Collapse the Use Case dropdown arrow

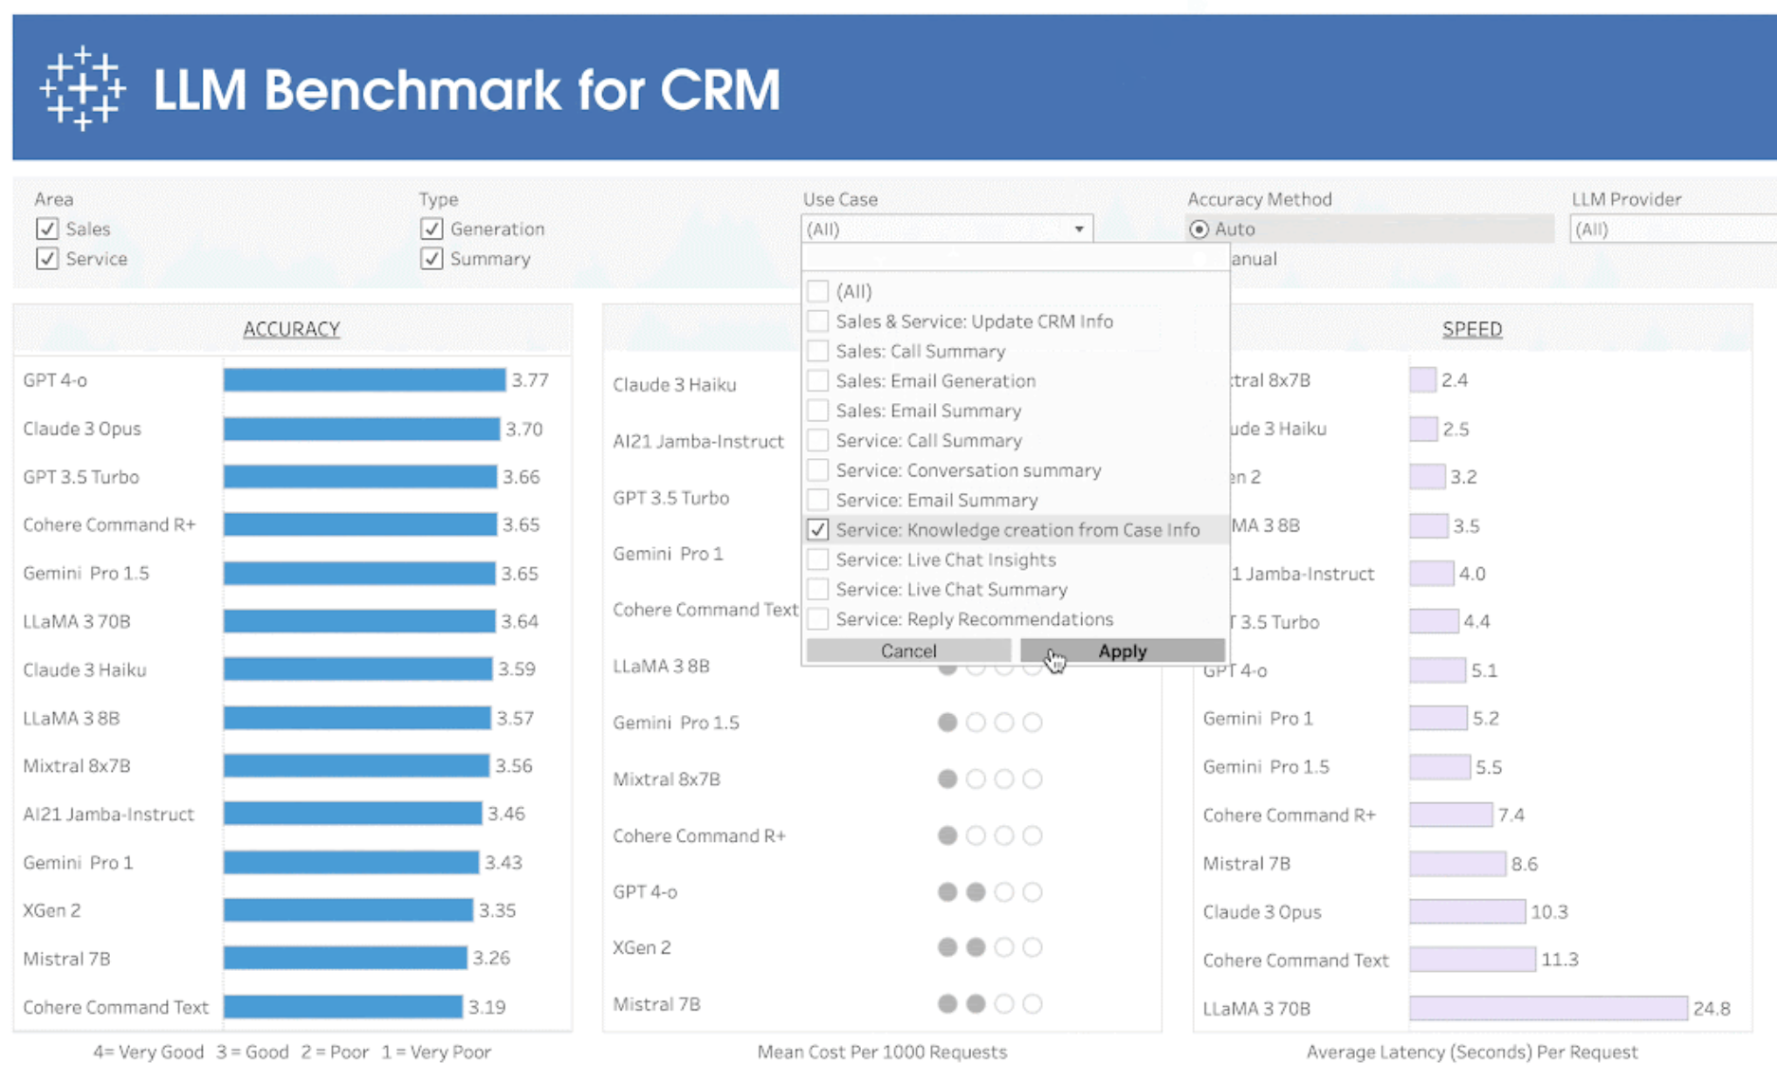1078,229
